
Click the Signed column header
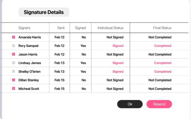tap(80, 28)
